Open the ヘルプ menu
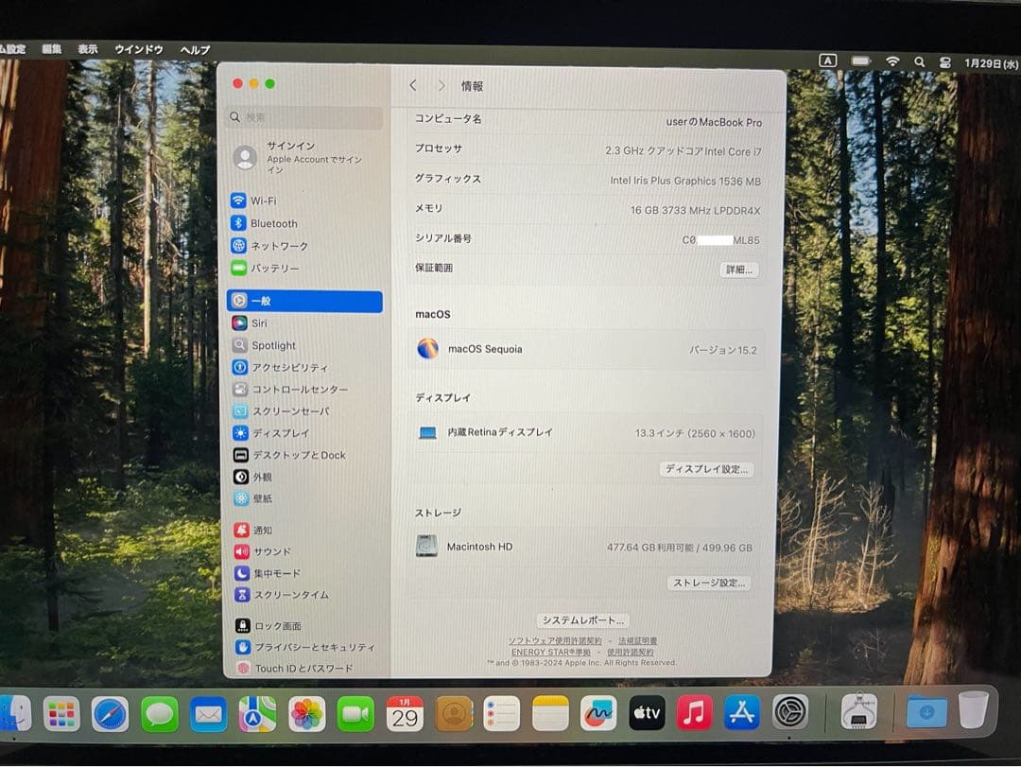Screen dimensions: 1021x767 pos(195,49)
